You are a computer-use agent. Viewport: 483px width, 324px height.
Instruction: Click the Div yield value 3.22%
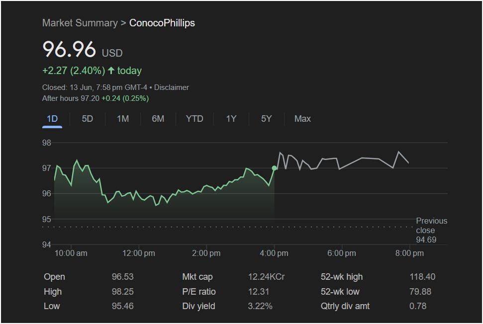[260, 306]
